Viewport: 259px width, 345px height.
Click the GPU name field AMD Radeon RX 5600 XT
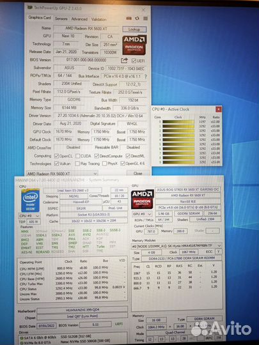86,28
